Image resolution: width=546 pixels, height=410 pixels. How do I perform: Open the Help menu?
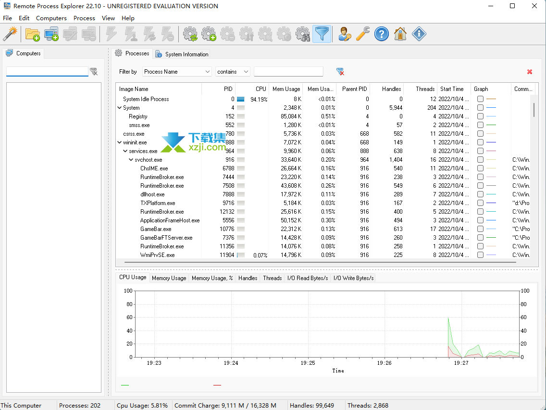pos(128,18)
